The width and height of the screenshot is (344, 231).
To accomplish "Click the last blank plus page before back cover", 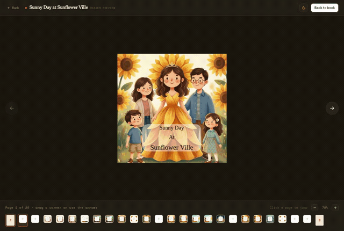I will tap(307, 219).
